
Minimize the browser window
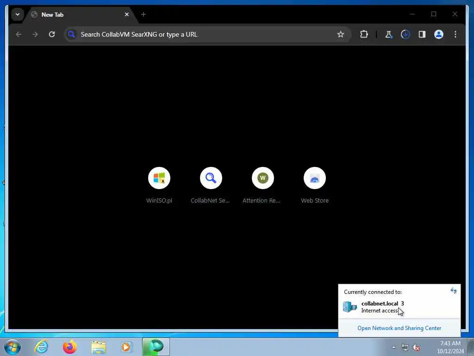412,14
